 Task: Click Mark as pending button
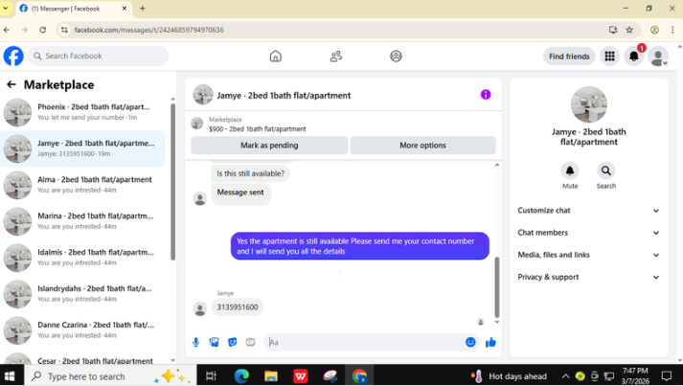click(269, 145)
